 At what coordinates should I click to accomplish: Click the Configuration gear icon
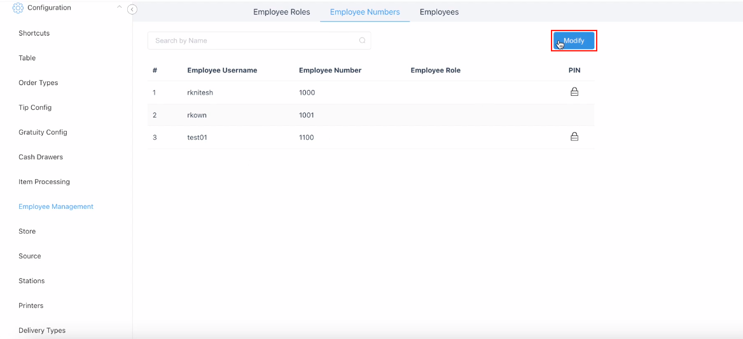(x=18, y=8)
